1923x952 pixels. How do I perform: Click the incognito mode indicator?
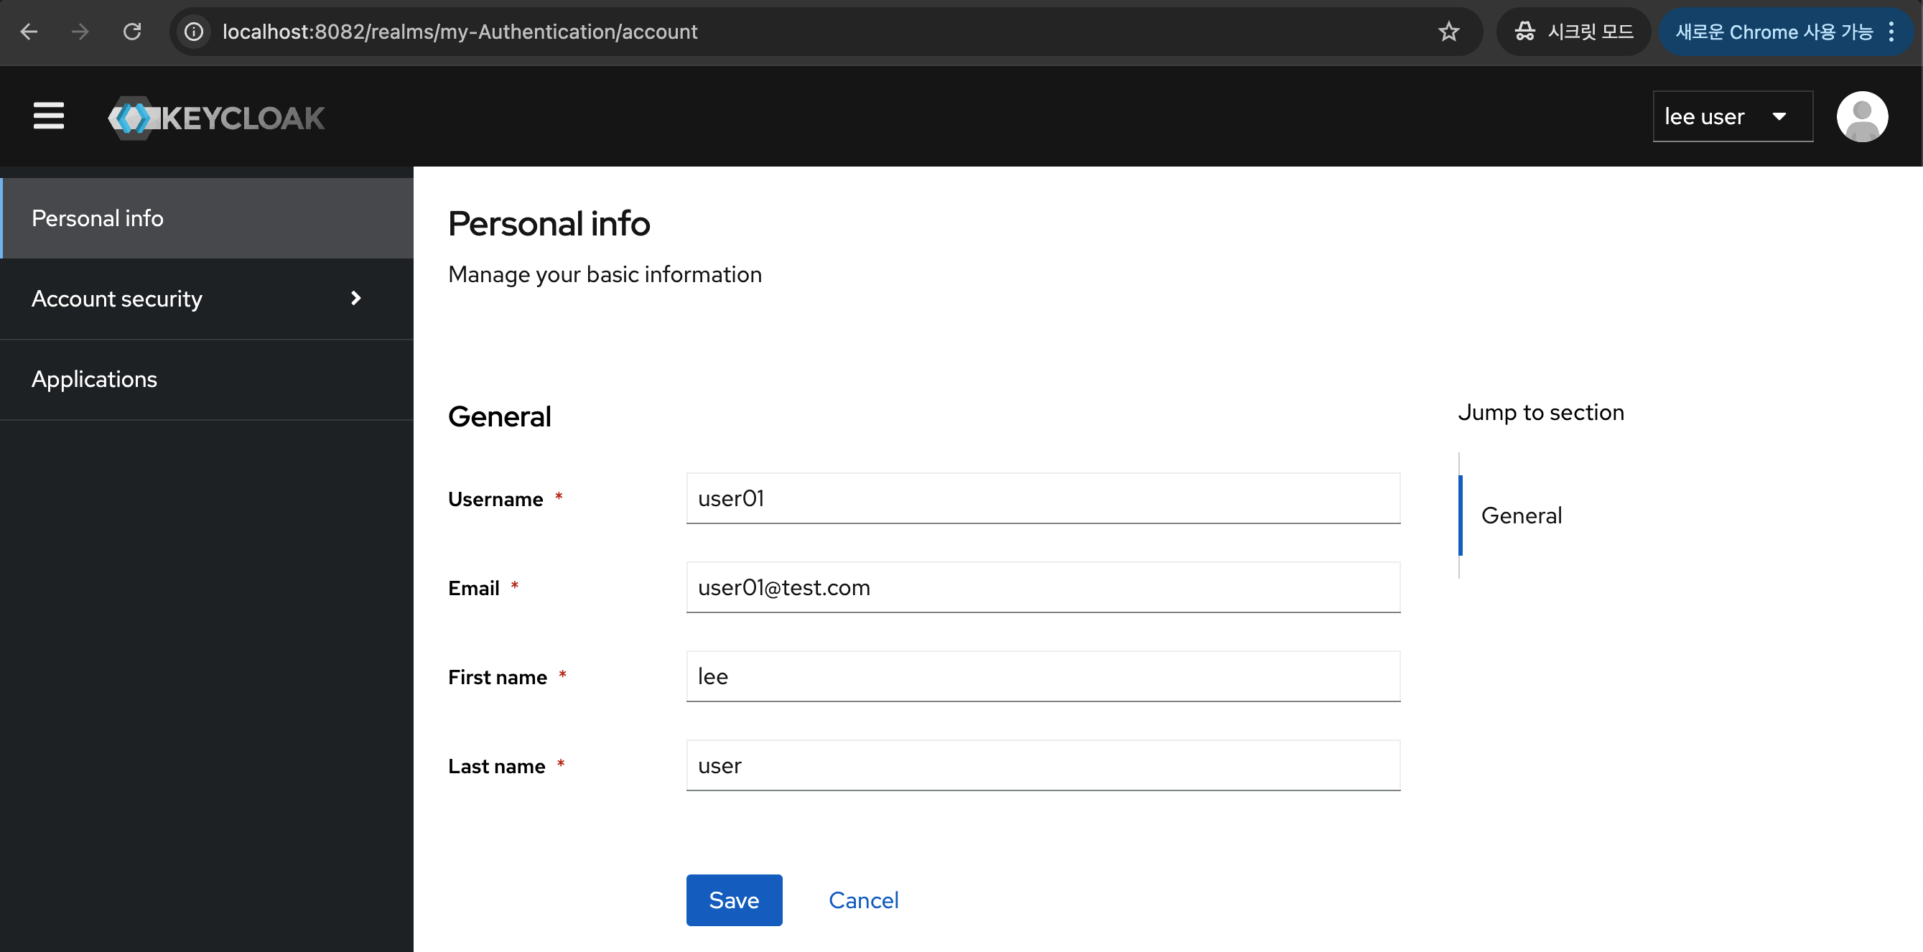pyautogui.click(x=1573, y=32)
